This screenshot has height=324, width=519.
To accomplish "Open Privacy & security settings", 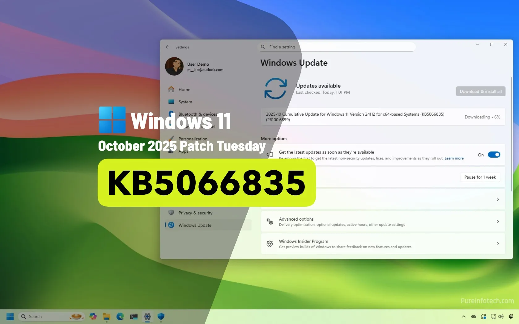I will point(195,213).
